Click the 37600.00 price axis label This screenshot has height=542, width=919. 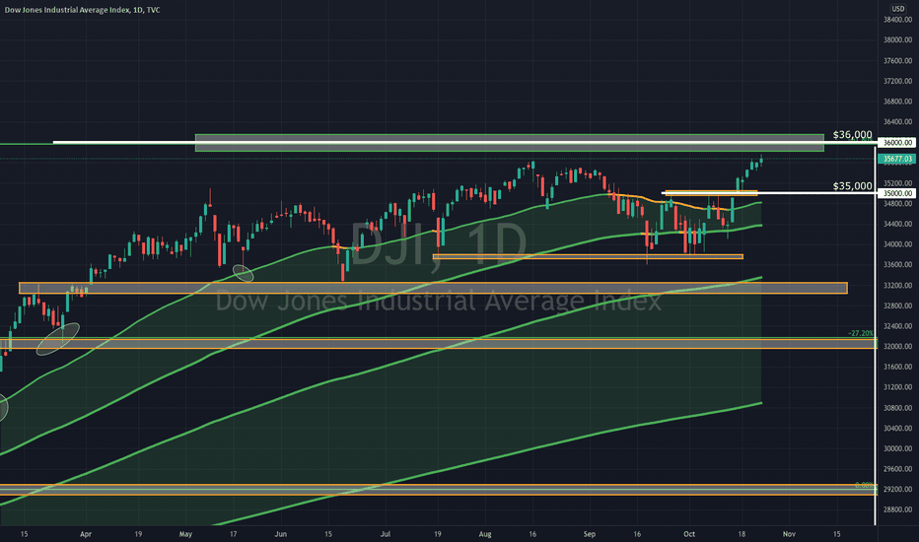click(x=897, y=60)
